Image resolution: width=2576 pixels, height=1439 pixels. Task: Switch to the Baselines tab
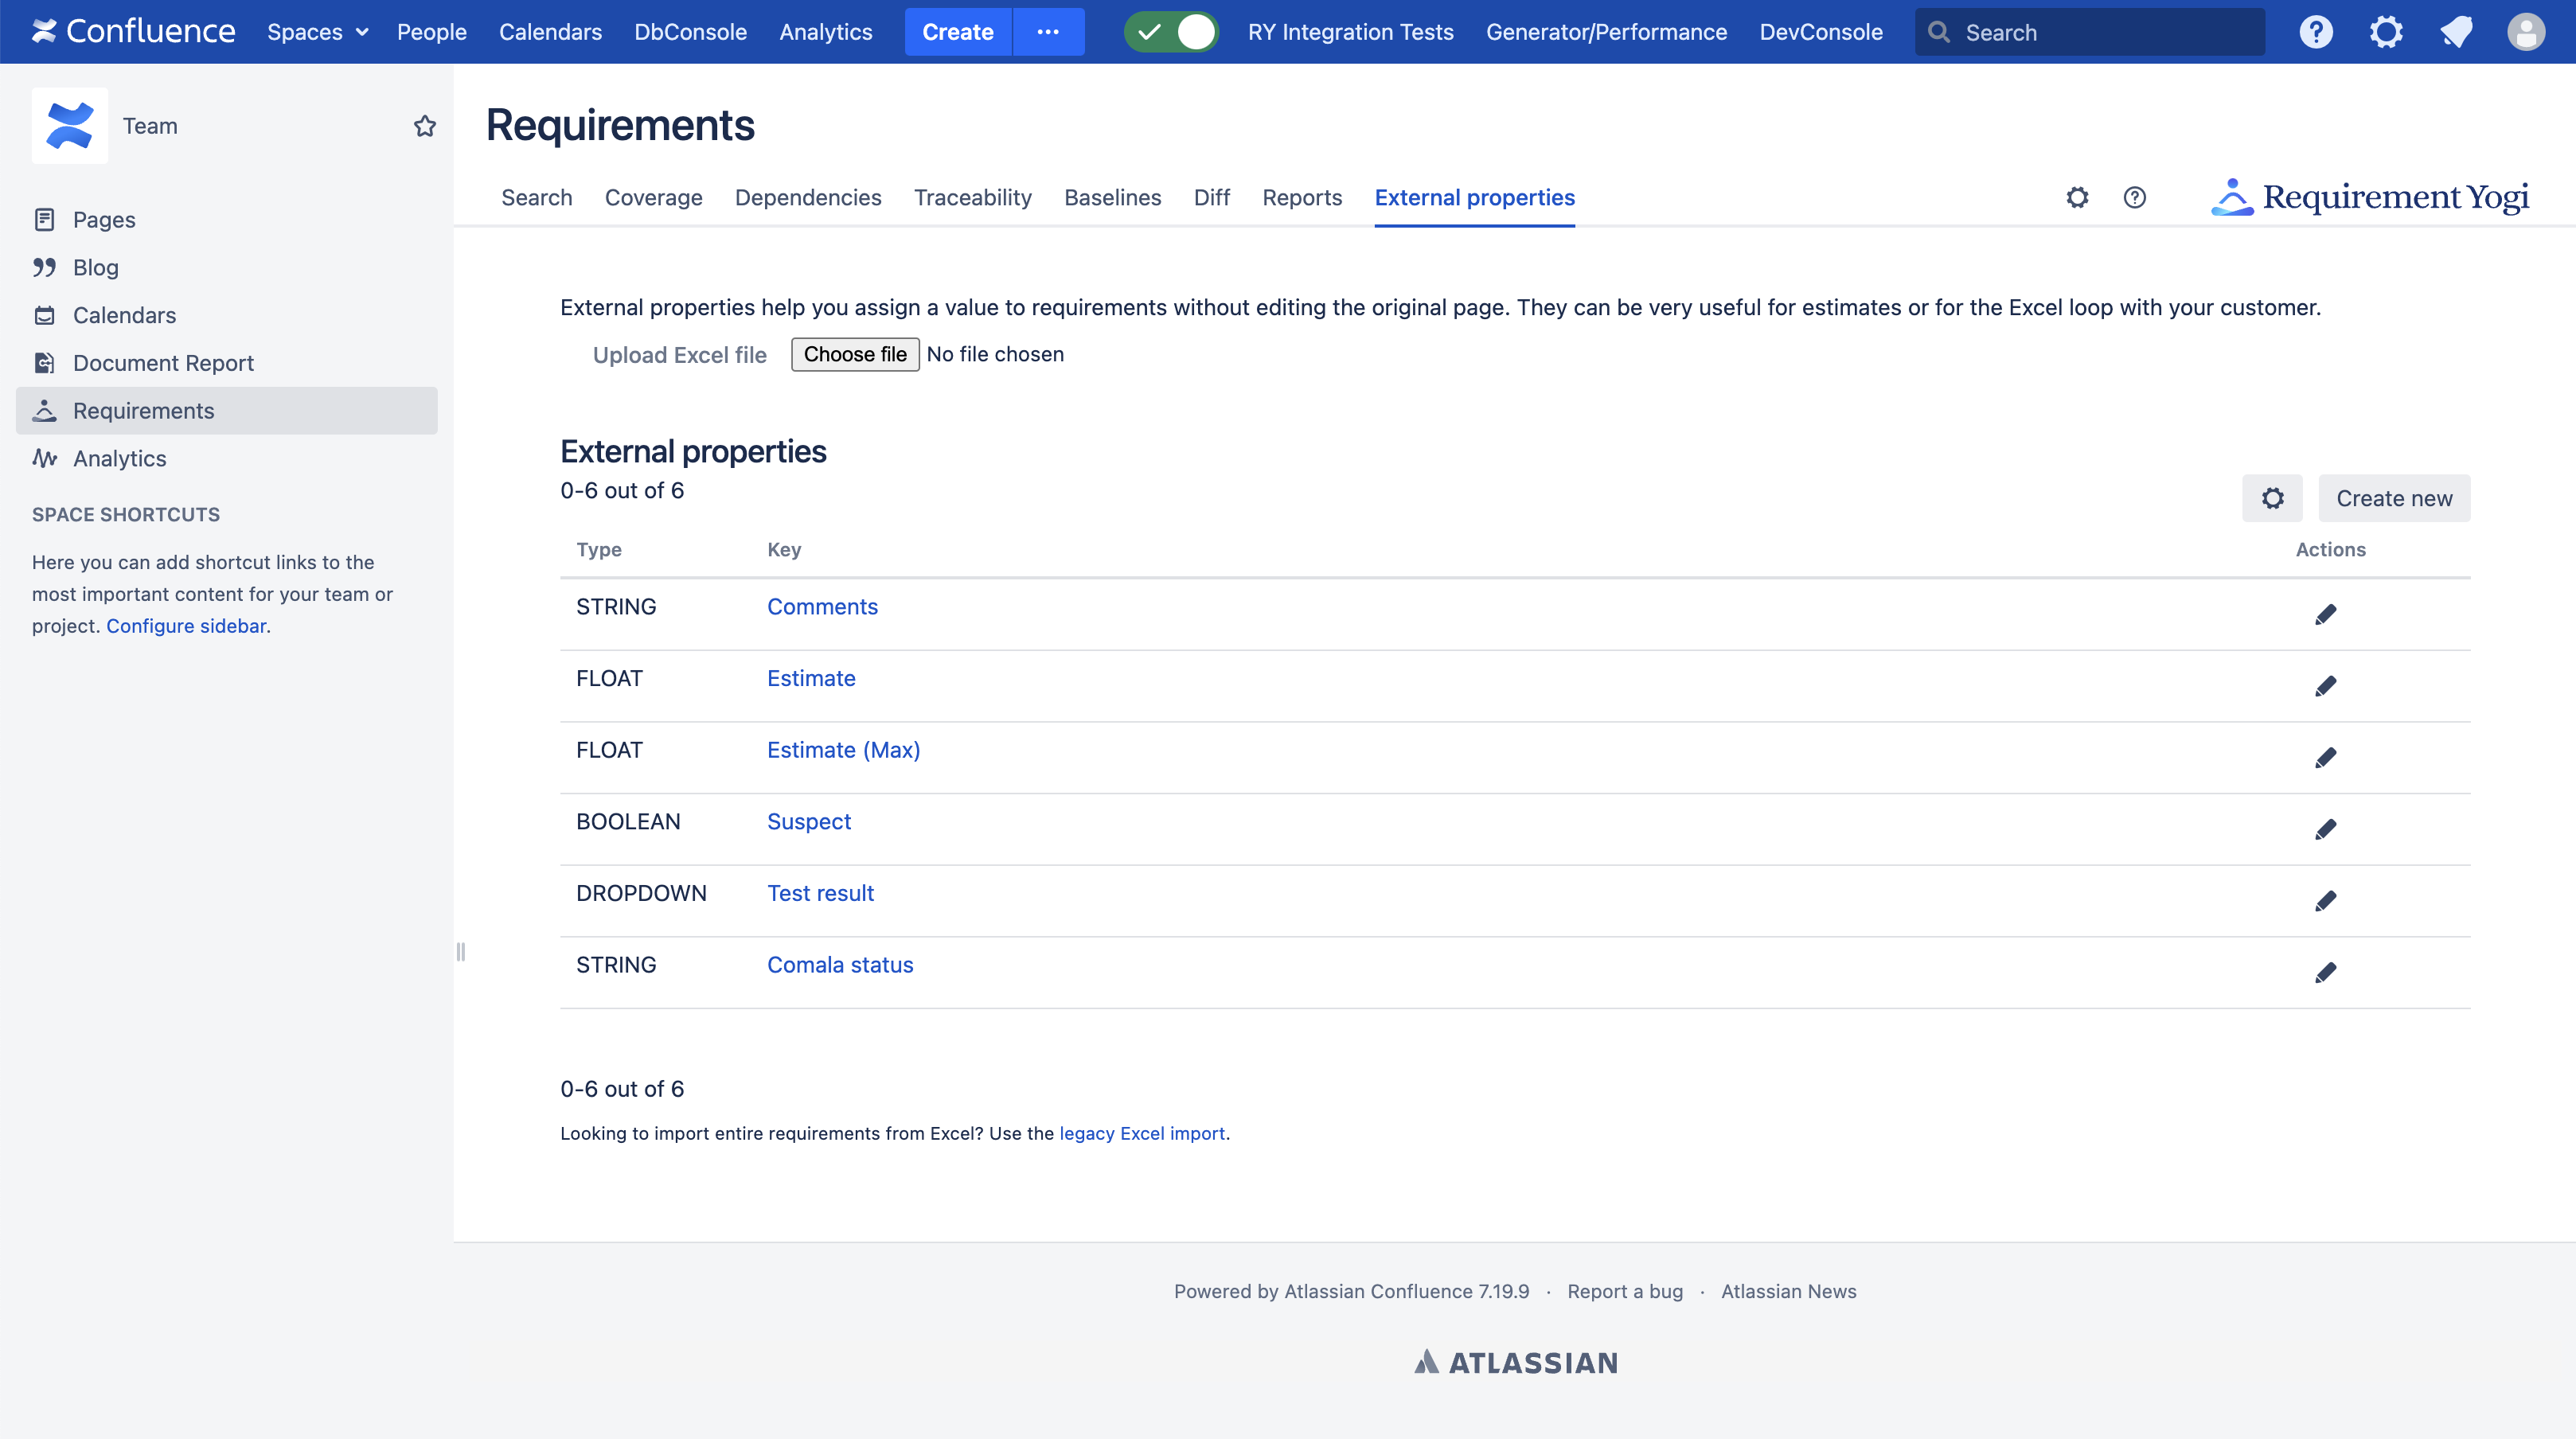click(1112, 197)
